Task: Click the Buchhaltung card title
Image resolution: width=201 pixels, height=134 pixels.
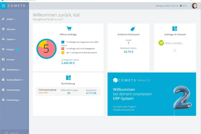Action: coord(68,83)
